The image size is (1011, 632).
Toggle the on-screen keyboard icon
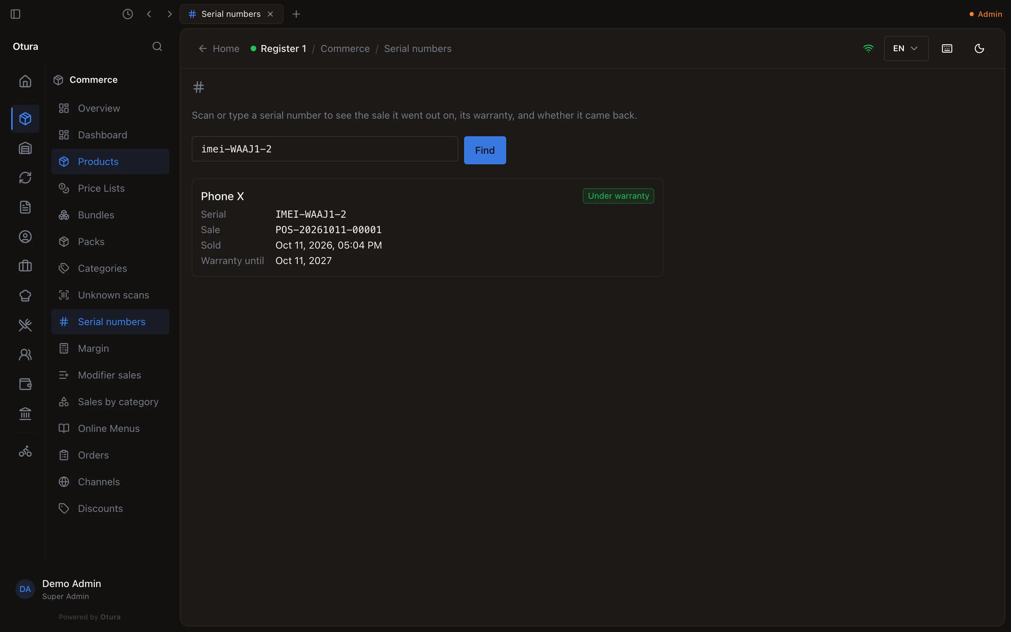pos(947,48)
